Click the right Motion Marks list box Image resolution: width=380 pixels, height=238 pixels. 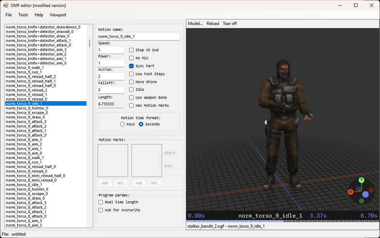pyautogui.click(x=147, y=161)
